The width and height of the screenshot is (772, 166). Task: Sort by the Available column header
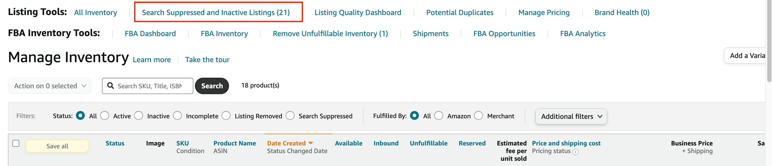tap(348, 143)
